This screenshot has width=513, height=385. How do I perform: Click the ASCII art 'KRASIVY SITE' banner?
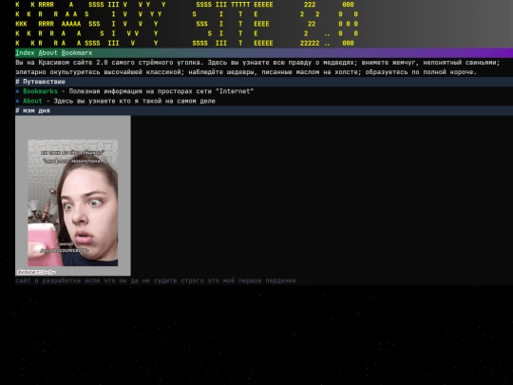point(186,24)
